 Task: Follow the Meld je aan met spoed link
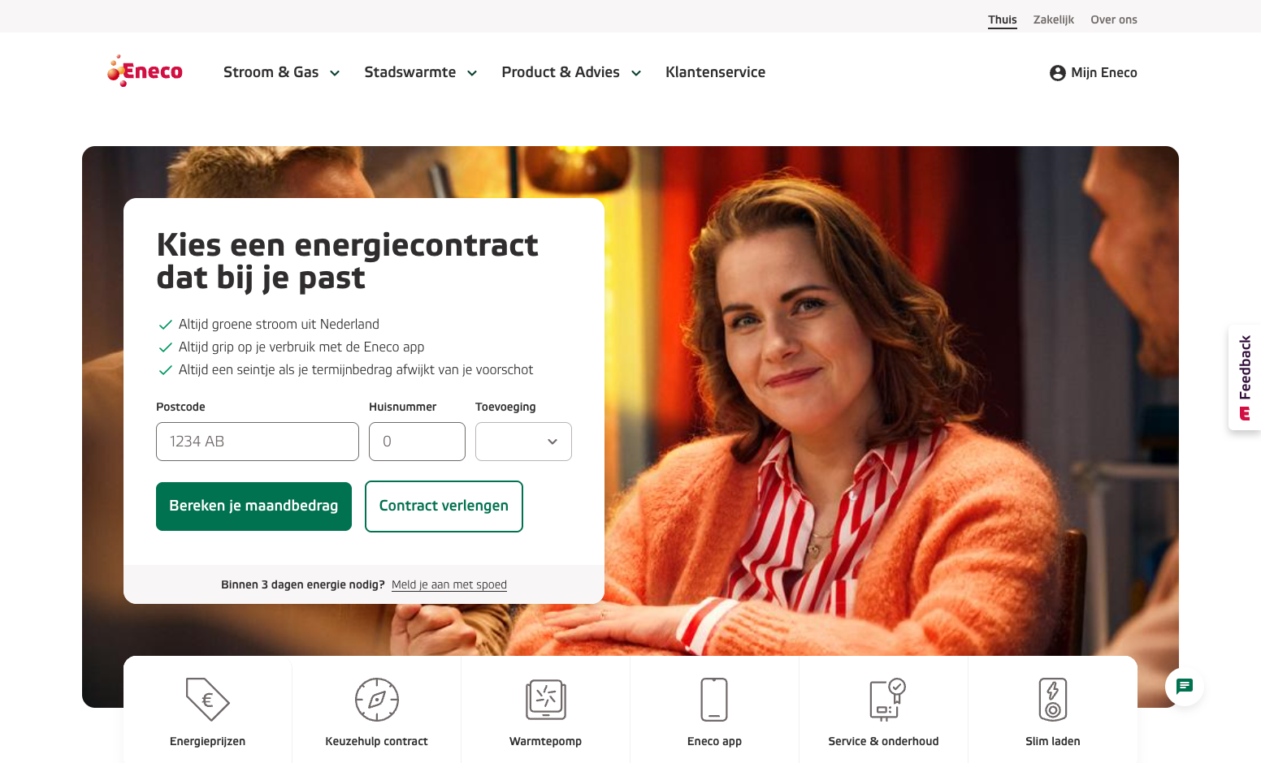coord(448,584)
